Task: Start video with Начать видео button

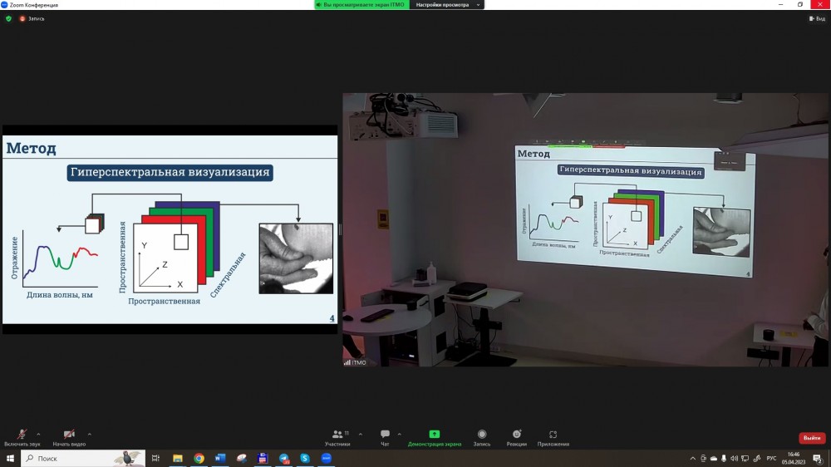Action: (69, 435)
